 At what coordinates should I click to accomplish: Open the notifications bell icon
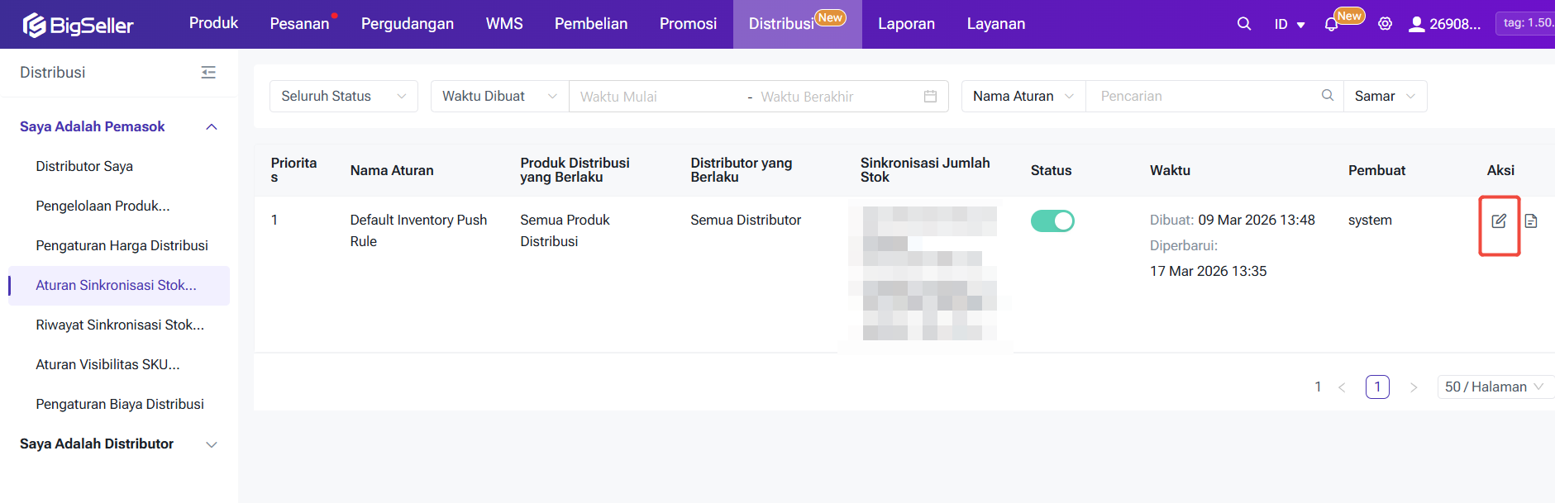[x=1331, y=25]
